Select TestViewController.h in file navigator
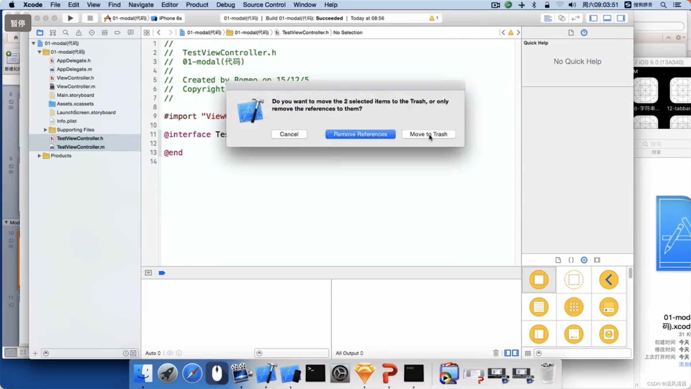 pyautogui.click(x=80, y=138)
